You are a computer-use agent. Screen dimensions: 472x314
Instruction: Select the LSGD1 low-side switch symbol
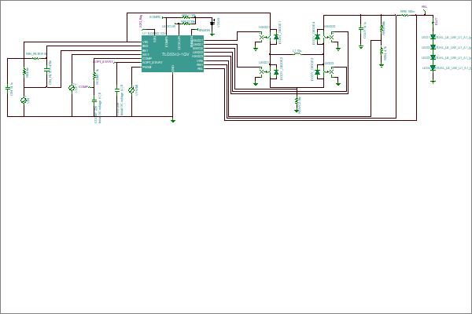[264, 71]
